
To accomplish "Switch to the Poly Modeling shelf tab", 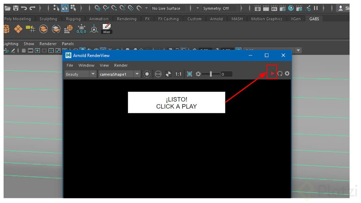I will (17, 19).
